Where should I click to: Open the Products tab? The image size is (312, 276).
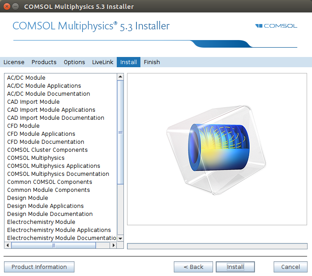[x=44, y=62]
